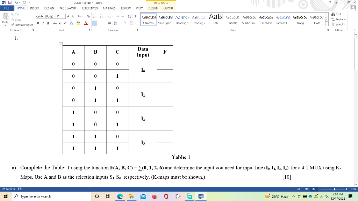The image size is (358, 201).
Task: Expand the Styles gallery
Action: tap(327, 24)
